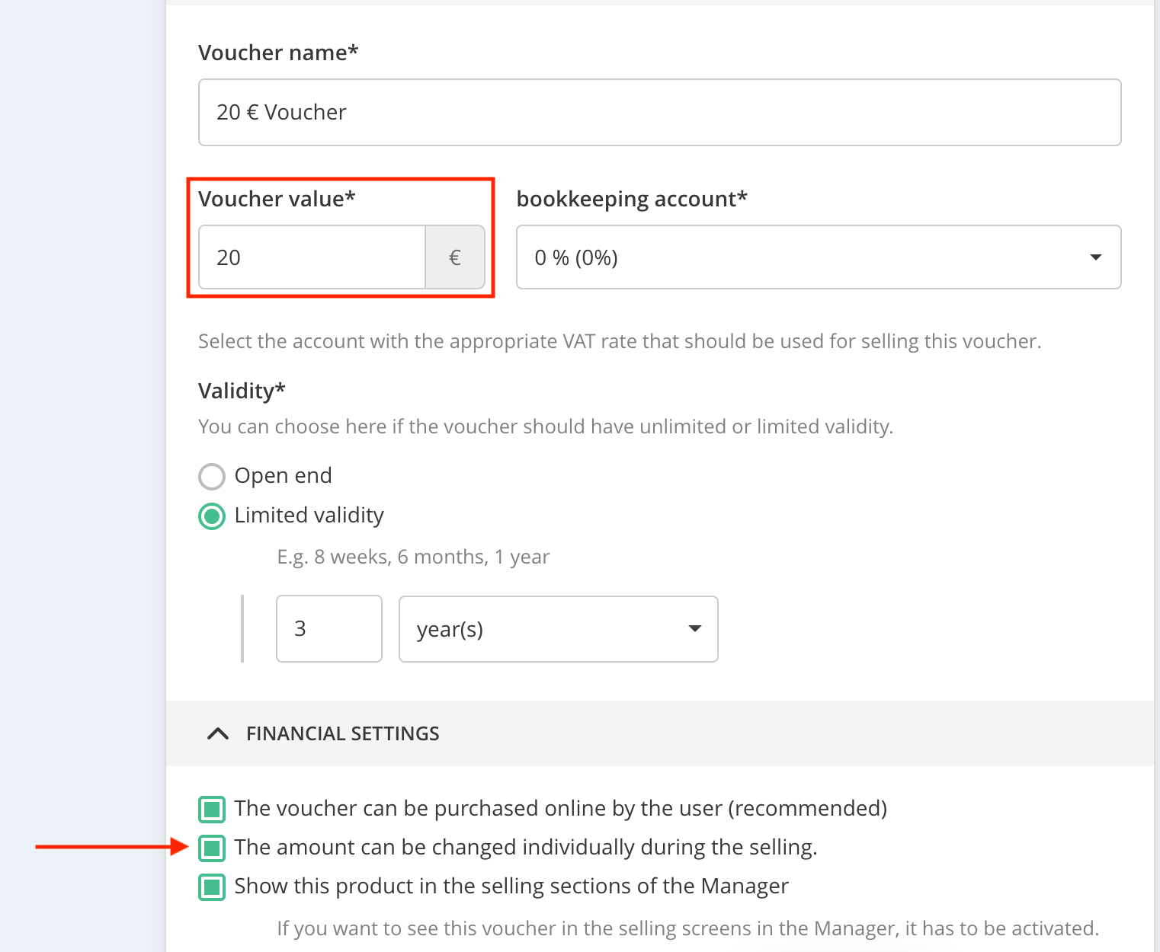The height and width of the screenshot is (952, 1160).
Task: Toggle the amount can be changed checkbox
Action: (x=212, y=848)
